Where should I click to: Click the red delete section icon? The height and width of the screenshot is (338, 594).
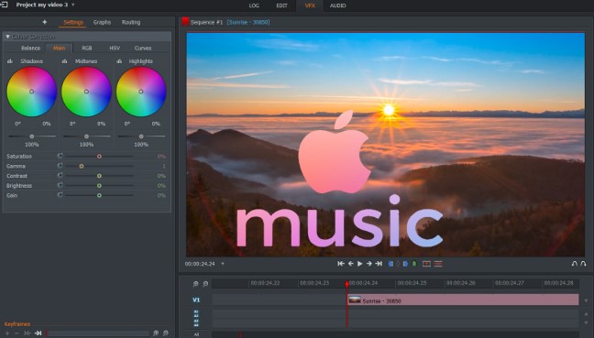pos(438,264)
